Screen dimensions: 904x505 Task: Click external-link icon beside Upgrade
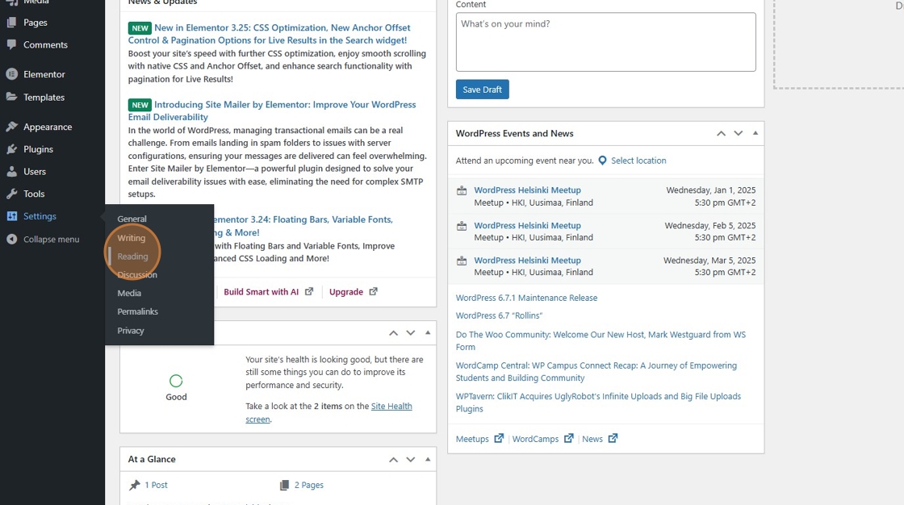click(x=374, y=292)
